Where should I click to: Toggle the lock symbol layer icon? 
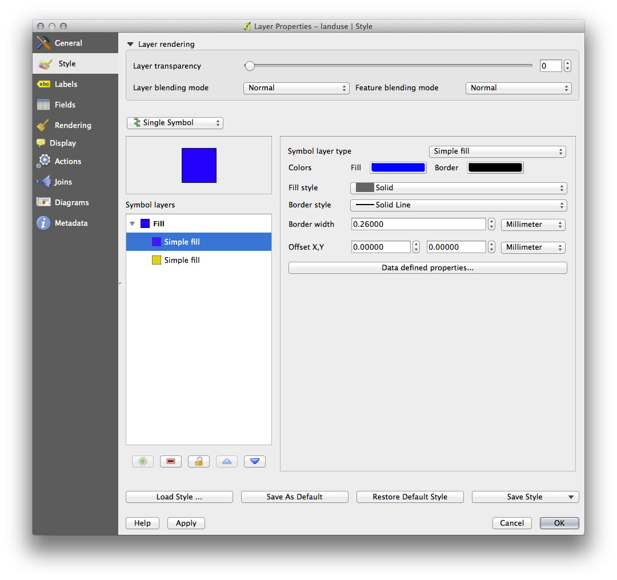coord(199,462)
